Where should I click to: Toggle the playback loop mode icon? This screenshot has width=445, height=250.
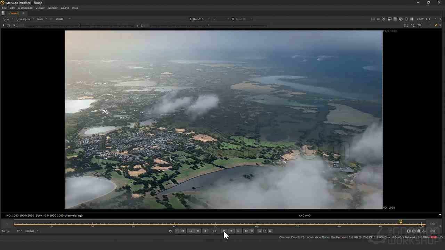[x=170, y=231]
